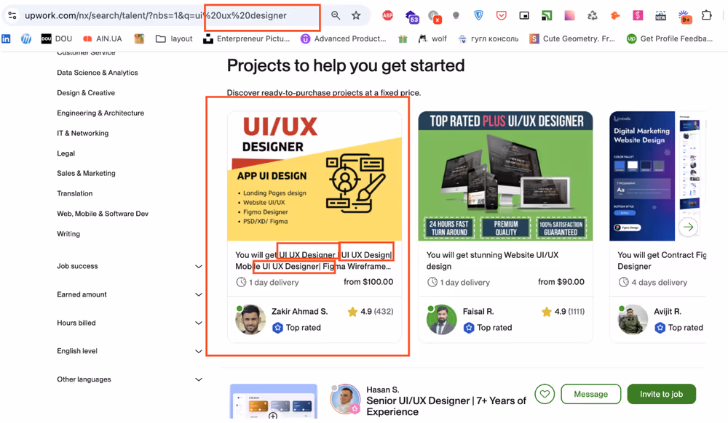Image resolution: width=728 pixels, height=423 pixels.
Task: Click Avijit R. freelancer name
Action: tap(668, 311)
